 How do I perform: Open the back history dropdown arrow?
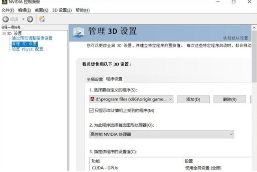(x=23, y=19)
